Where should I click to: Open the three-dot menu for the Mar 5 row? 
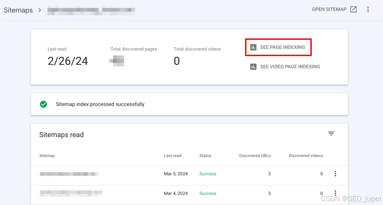(x=335, y=174)
